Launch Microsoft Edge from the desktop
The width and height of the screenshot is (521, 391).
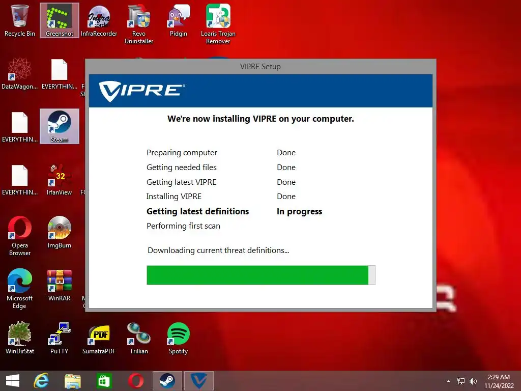pos(20,289)
